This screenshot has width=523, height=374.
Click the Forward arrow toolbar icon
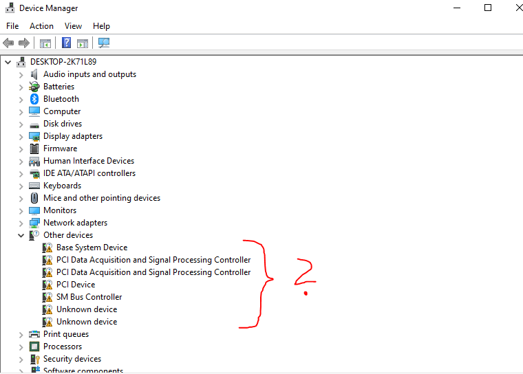pyautogui.click(x=23, y=43)
